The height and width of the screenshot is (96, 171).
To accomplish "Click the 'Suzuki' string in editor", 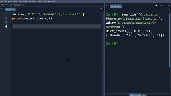I will click(x=71, y=14).
